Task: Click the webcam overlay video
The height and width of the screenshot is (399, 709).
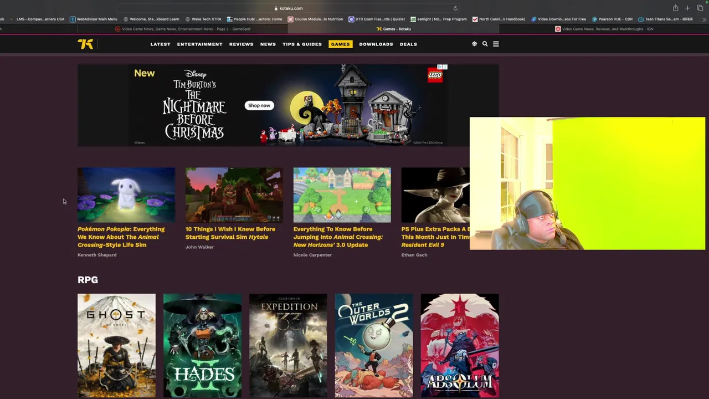Action: (x=587, y=183)
